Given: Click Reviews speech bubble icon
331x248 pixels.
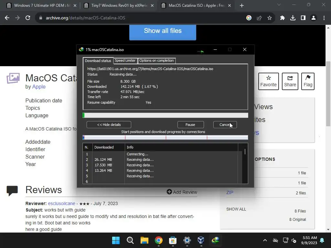Looking at the screenshot, I should (x=12, y=191).
